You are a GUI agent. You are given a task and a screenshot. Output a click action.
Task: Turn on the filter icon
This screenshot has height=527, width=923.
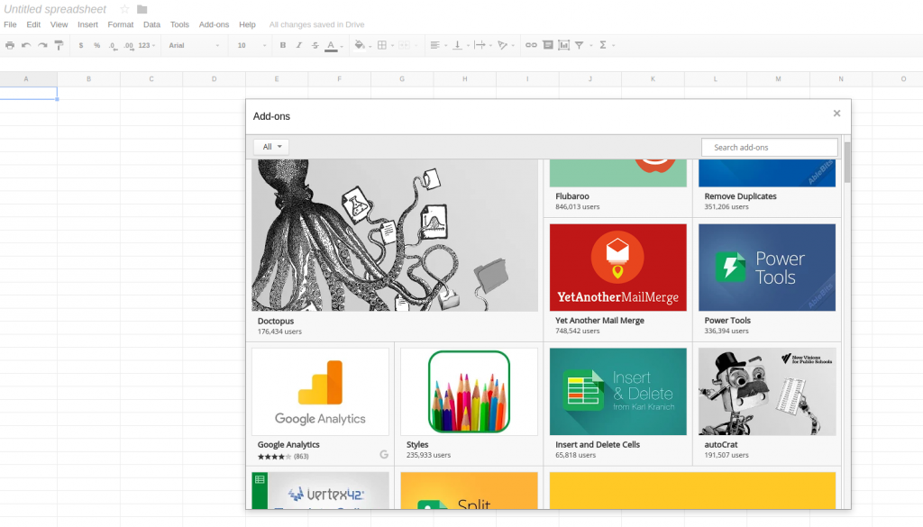[580, 45]
